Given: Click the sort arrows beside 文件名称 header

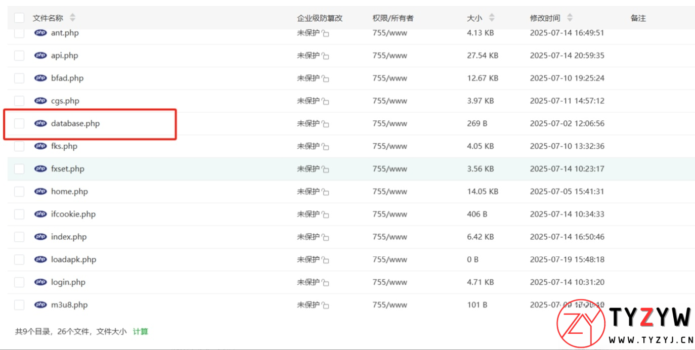Looking at the screenshot, I should (72, 17).
